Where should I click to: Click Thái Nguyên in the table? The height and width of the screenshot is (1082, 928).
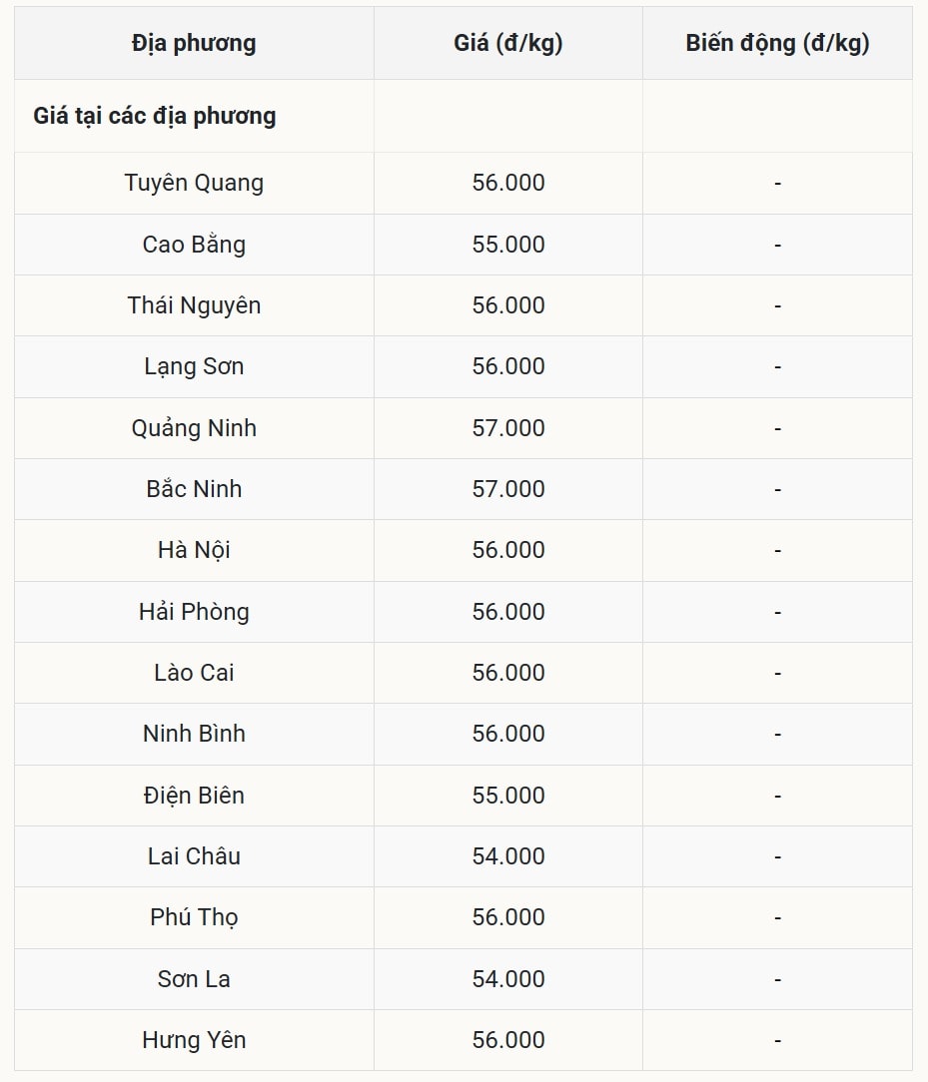[x=194, y=305]
